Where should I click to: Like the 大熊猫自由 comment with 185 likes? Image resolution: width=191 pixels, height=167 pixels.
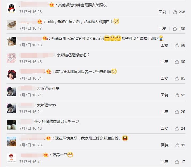175,29
